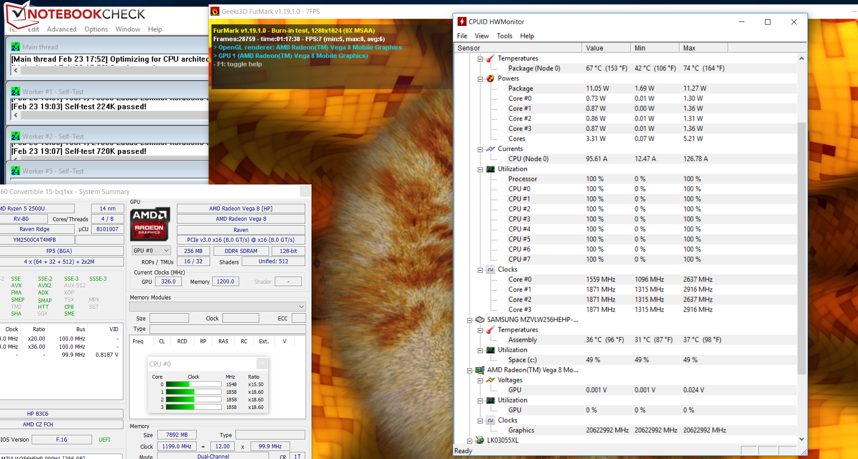Click the AMD Radeon Vega 8 device icon
Image resolution: width=858 pixels, height=459 pixels.
coord(480,370)
